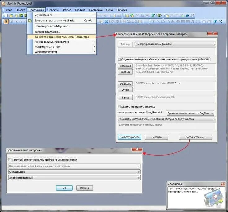Click the Программы menu
Viewport: 228px width, 212px height.
coord(36,10)
